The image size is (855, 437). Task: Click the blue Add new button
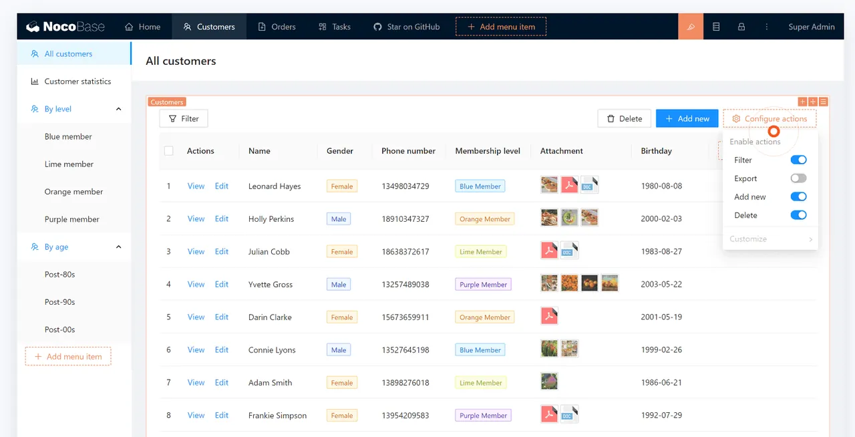687,118
